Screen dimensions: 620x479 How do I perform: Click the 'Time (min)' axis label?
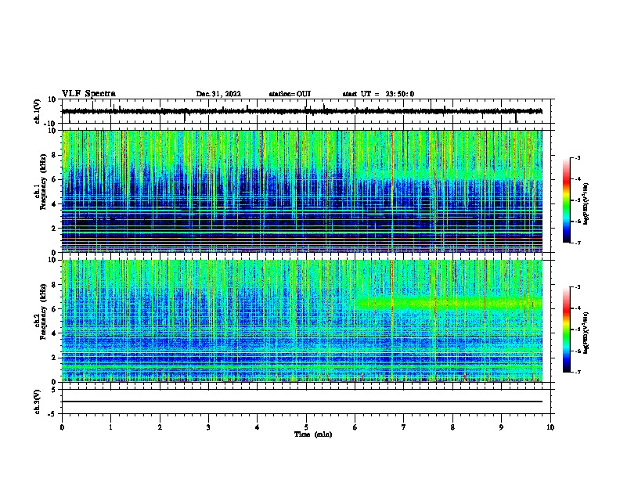click(313, 434)
